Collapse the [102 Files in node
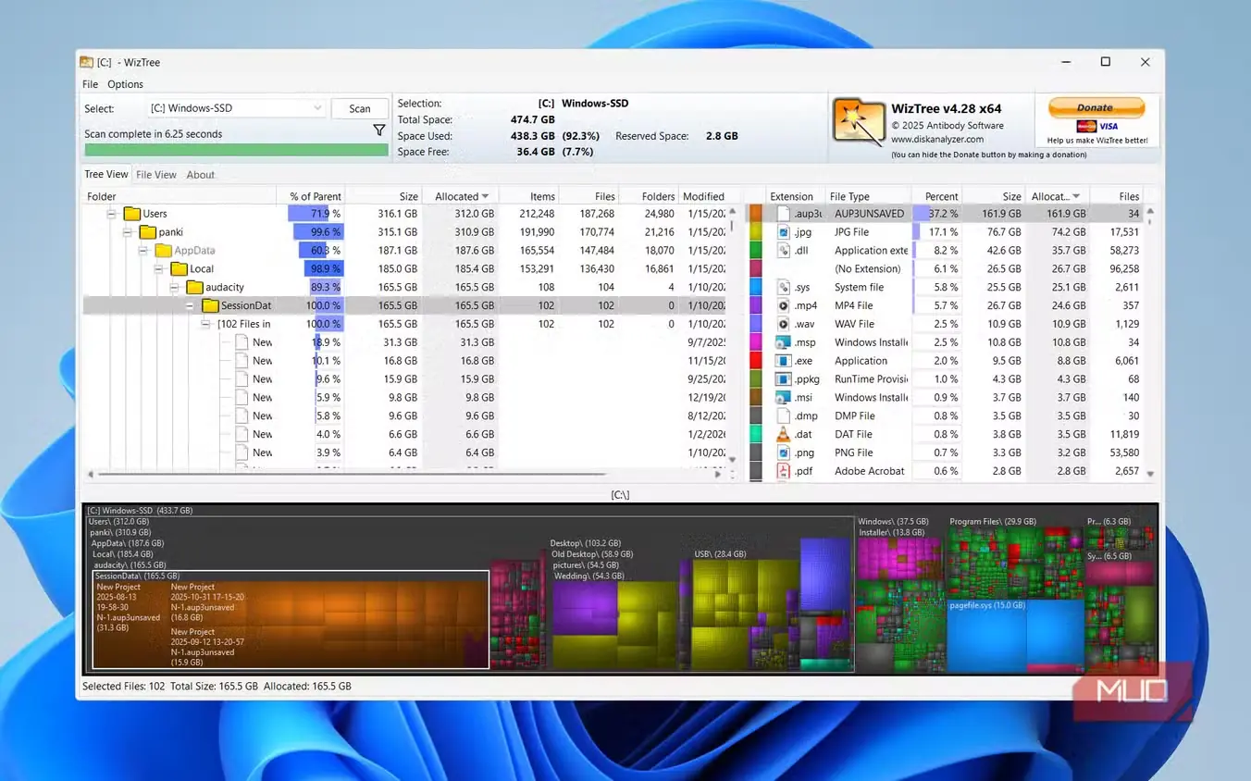Image resolution: width=1251 pixels, height=781 pixels. point(206,324)
